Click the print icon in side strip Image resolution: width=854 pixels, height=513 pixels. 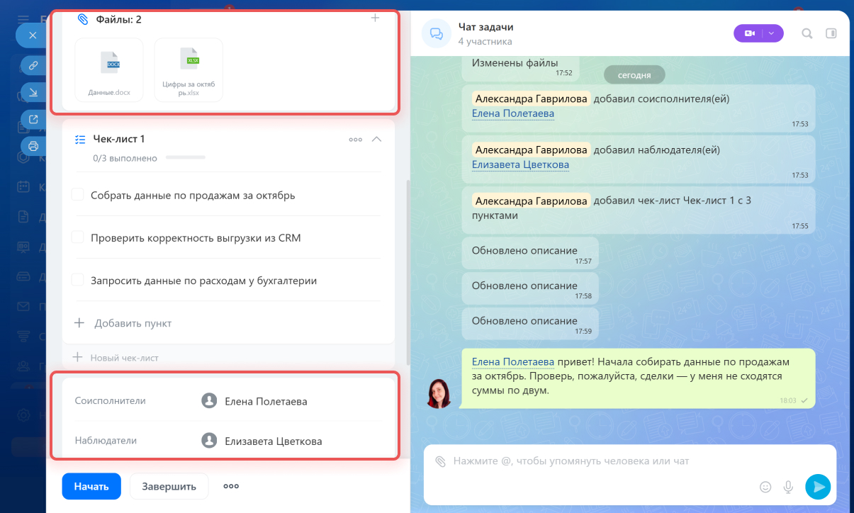[x=33, y=146]
